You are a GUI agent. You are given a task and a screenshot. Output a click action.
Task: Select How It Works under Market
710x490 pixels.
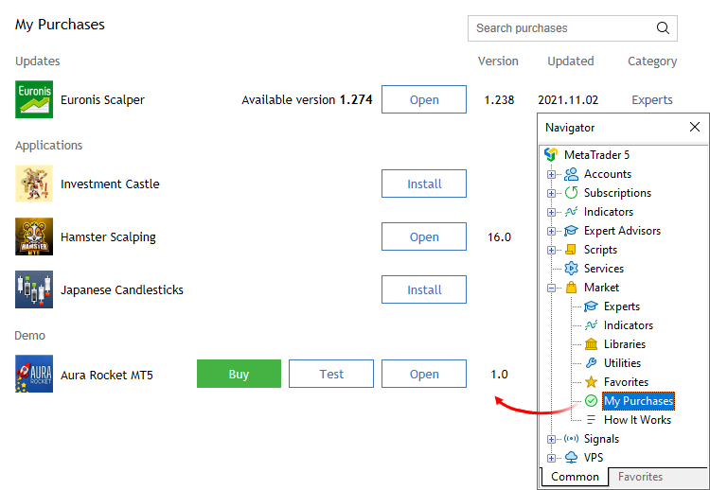tap(637, 420)
